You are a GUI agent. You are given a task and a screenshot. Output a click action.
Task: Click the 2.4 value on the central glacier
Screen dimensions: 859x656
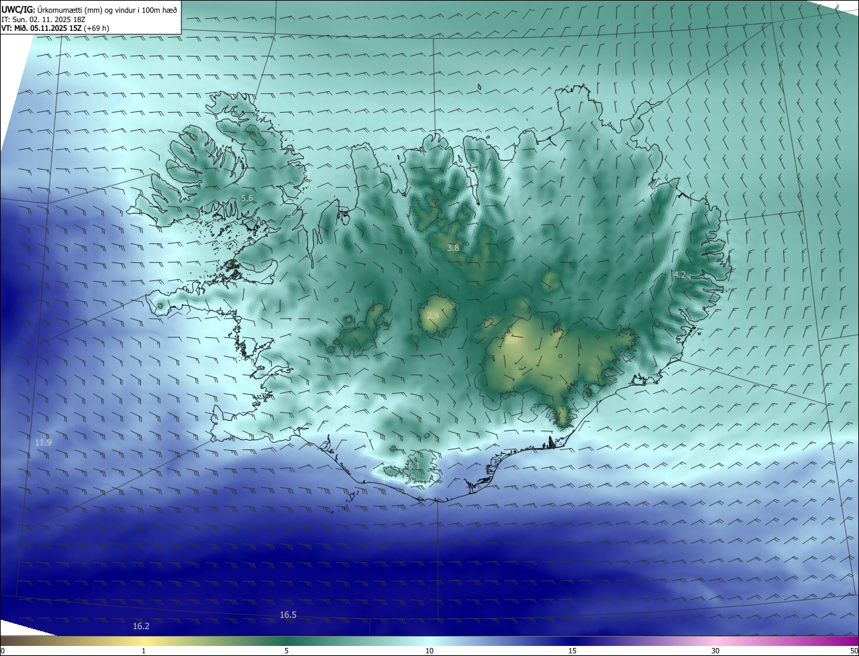point(433,316)
